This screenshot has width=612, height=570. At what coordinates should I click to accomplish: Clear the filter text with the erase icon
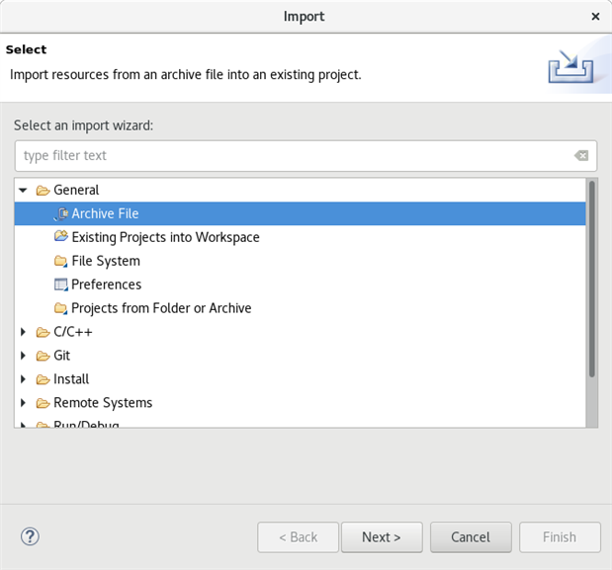click(x=581, y=155)
